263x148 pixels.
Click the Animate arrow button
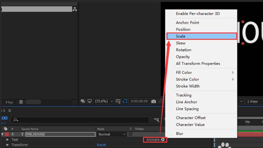[163, 139]
